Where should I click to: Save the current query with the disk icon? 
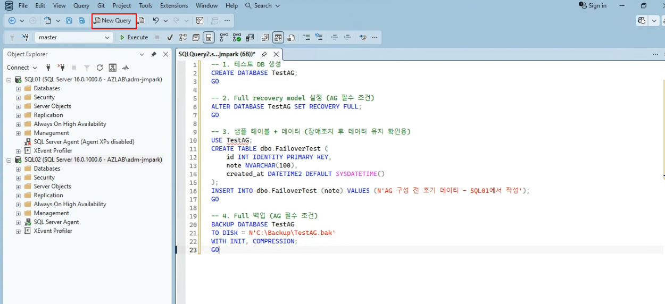click(x=69, y=21)
